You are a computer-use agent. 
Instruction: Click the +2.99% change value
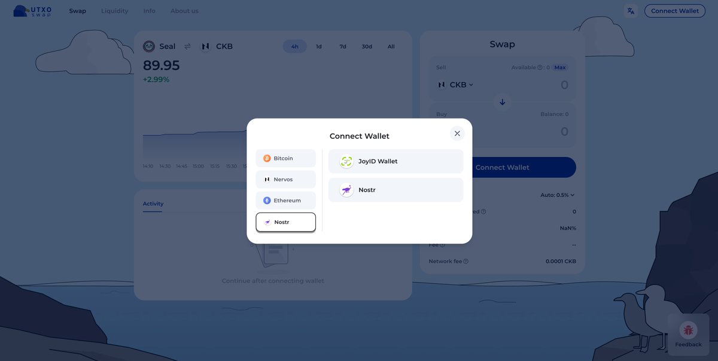click(156, 80)
